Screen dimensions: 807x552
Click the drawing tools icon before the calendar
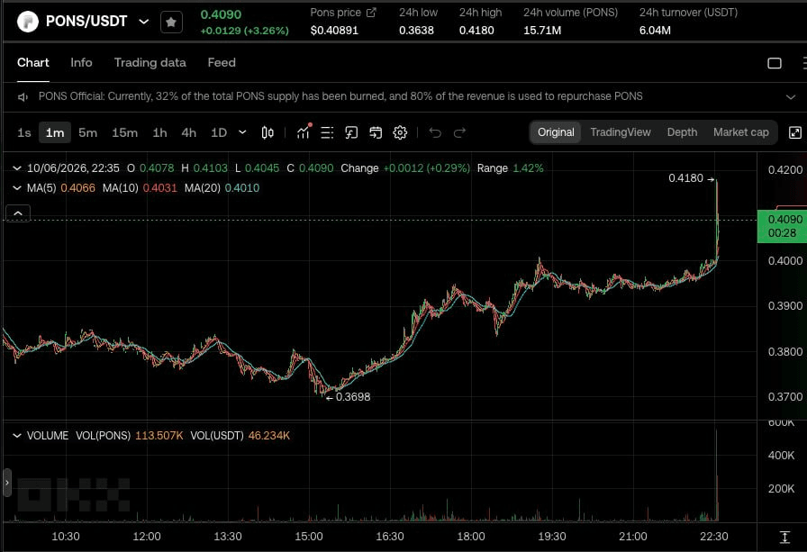(351, 132)
